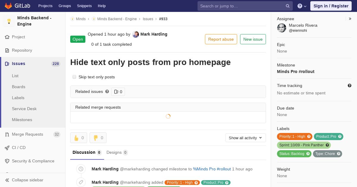Open the issue Boards
357x187 pixels.
18,87
